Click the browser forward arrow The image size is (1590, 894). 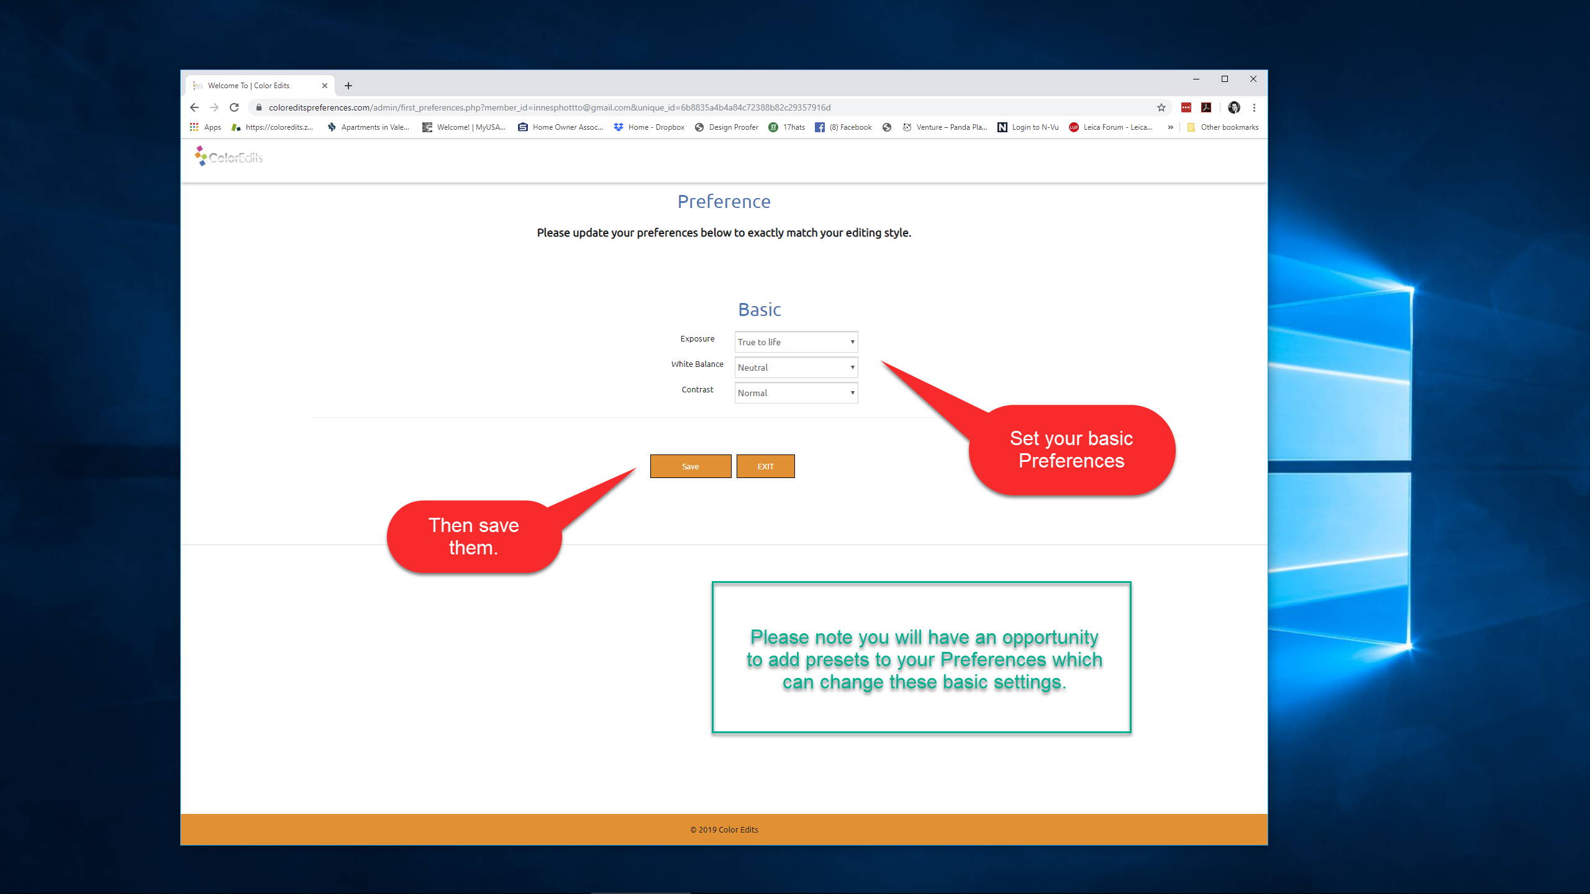point(214,107)
